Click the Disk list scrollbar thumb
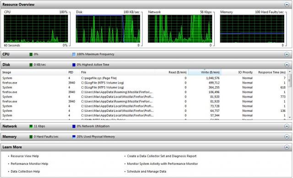The width and height of the screenshot is (293, 178). tap(290, 80)
